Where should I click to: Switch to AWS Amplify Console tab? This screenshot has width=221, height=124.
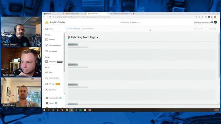pos(76,14)
